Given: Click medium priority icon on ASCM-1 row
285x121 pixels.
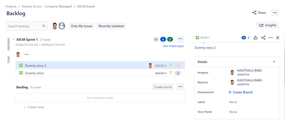Looking at the screenshot, I should [x=171, y=72].
